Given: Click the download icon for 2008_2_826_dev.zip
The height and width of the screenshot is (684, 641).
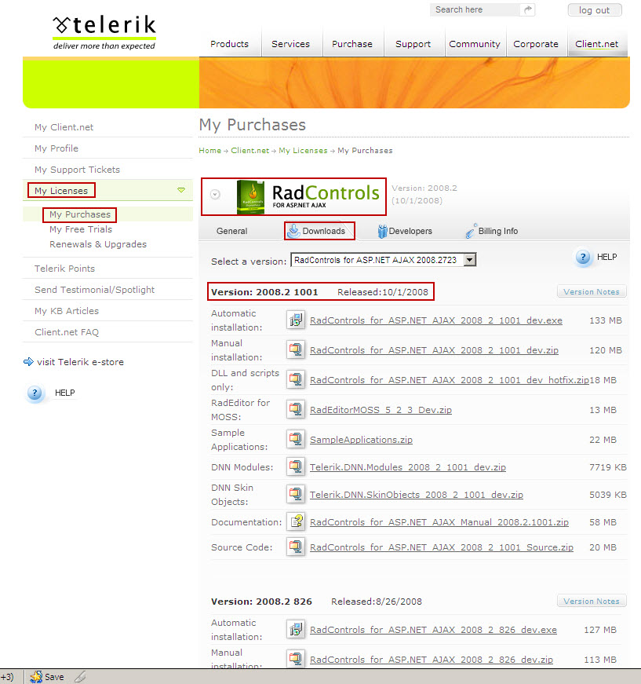Looking at the screenshot, I should pyautogui.click(x=296, y=659).
